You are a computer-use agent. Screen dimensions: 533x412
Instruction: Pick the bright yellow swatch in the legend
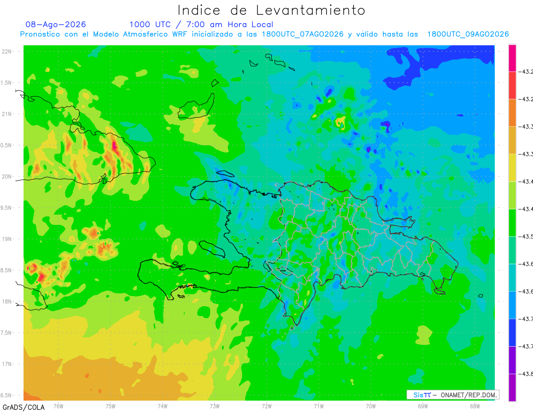click(512, 168)
